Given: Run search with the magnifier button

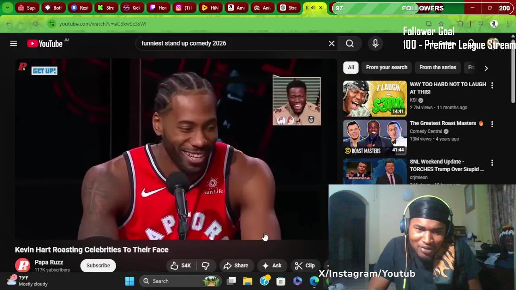Looking at the screenshot, I should [x=350, y=43].
